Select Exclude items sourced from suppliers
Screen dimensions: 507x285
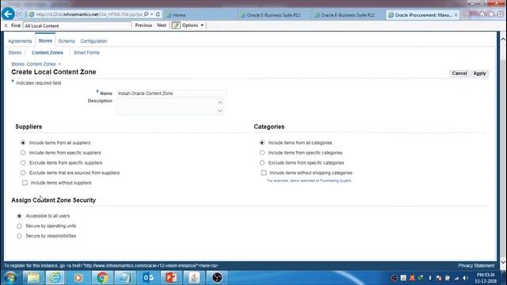23,173
